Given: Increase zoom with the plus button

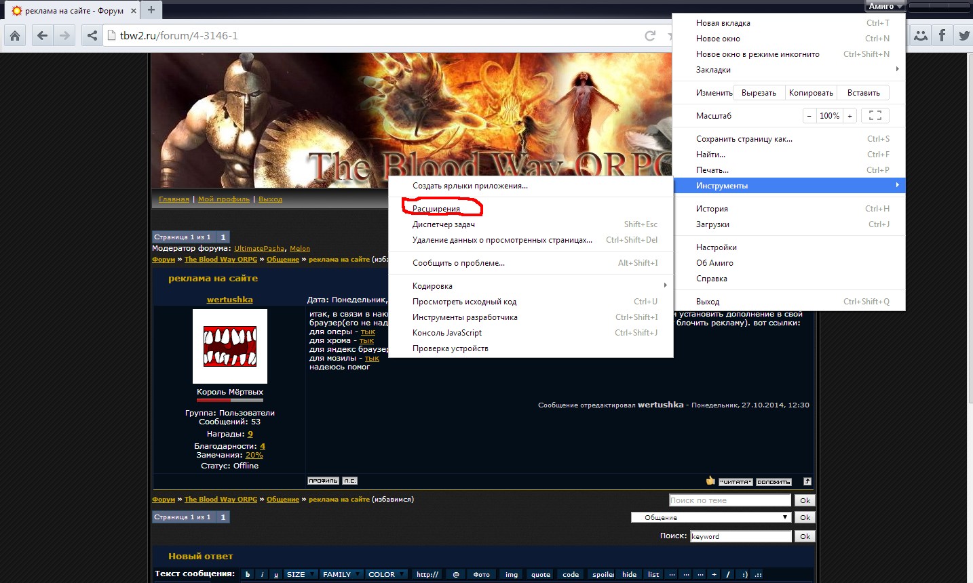Looking at the screenshot, I should (x=850, y=116).
